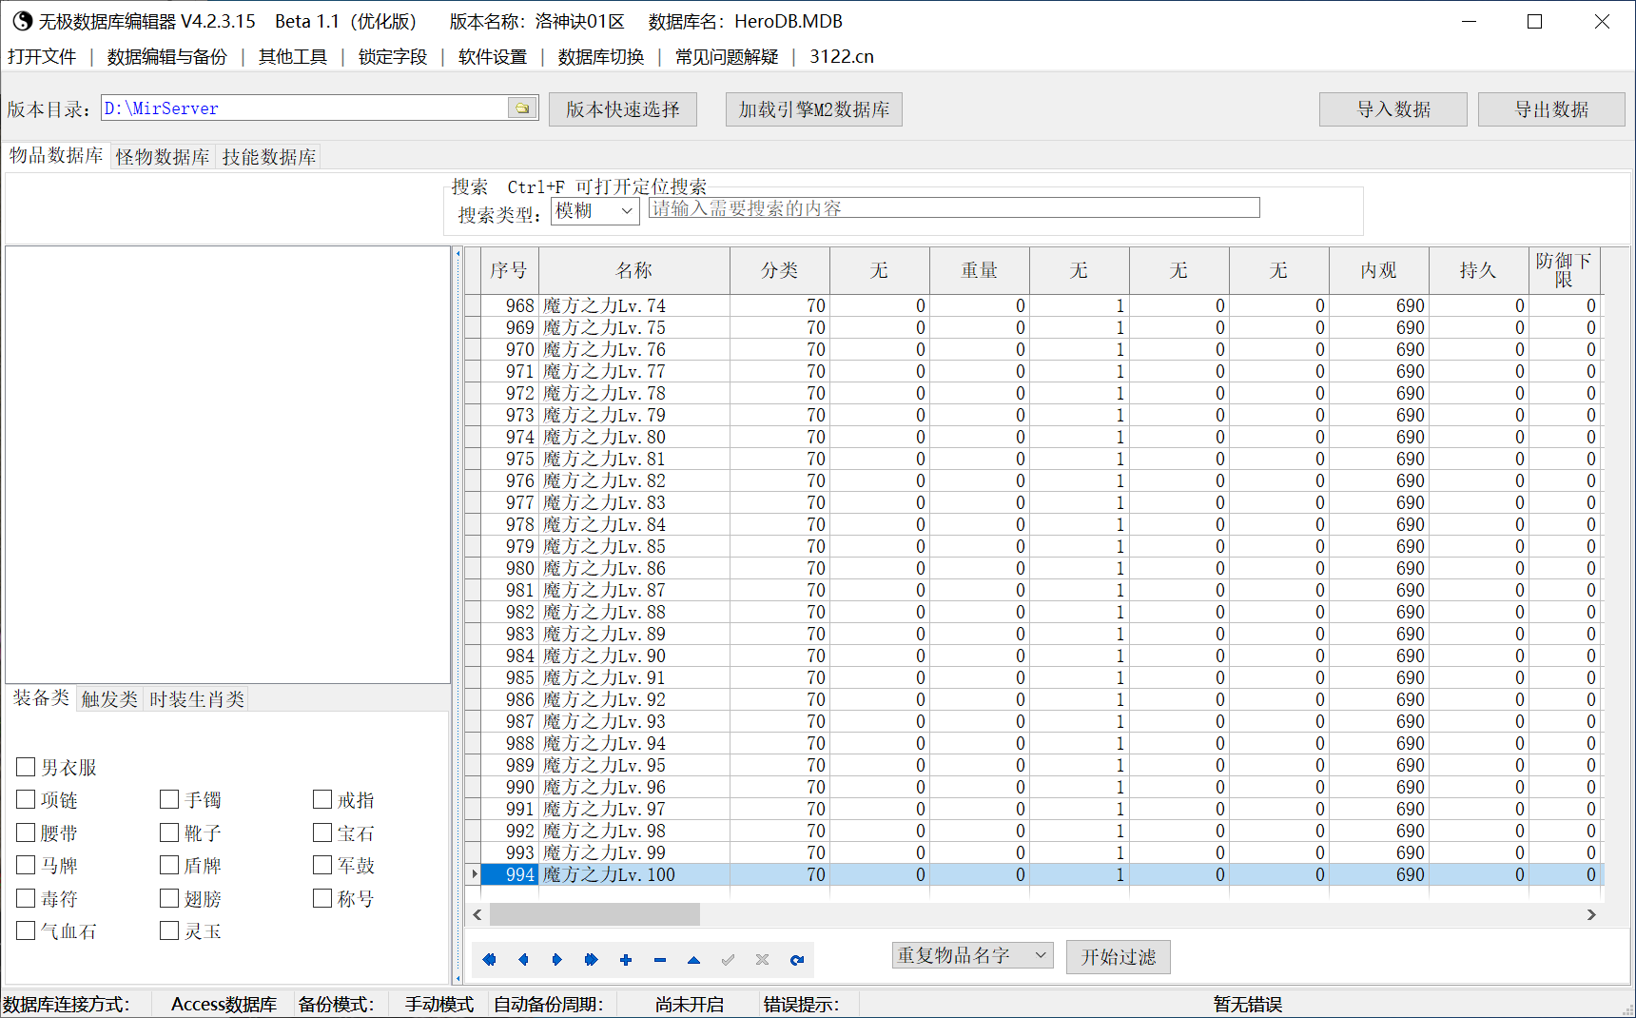Select the cell 魔方之力Lv. 88
The width and height of the screenshot is (1636, 1018).
[634, 612]
